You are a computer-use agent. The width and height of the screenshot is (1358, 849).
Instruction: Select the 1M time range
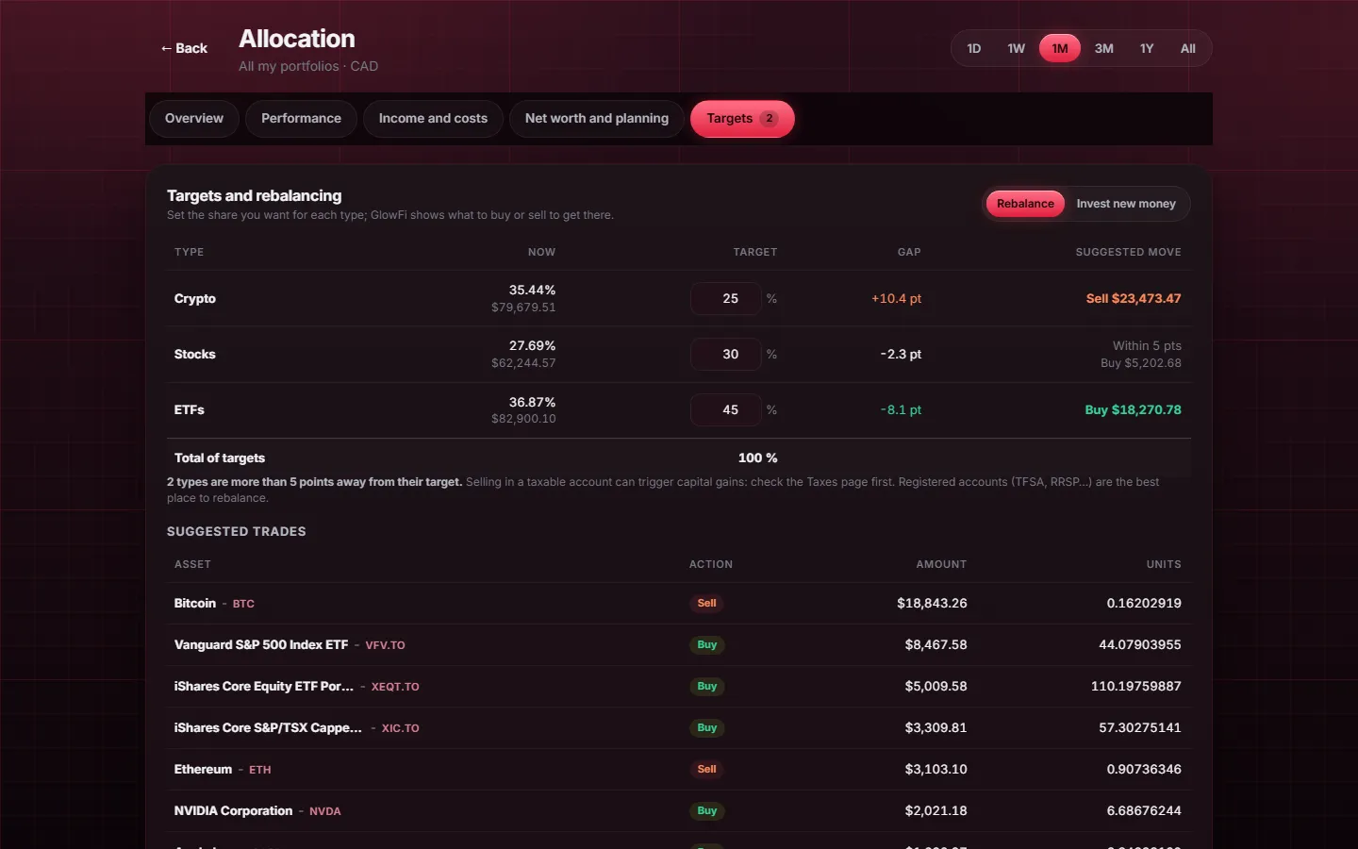[x=1060, y=48]
